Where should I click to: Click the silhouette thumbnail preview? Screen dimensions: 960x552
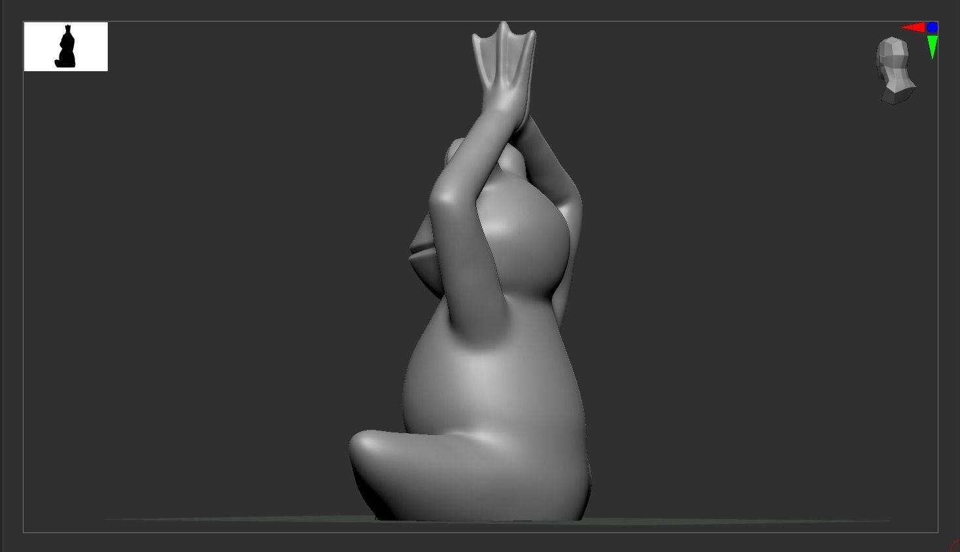pos(66,46)
